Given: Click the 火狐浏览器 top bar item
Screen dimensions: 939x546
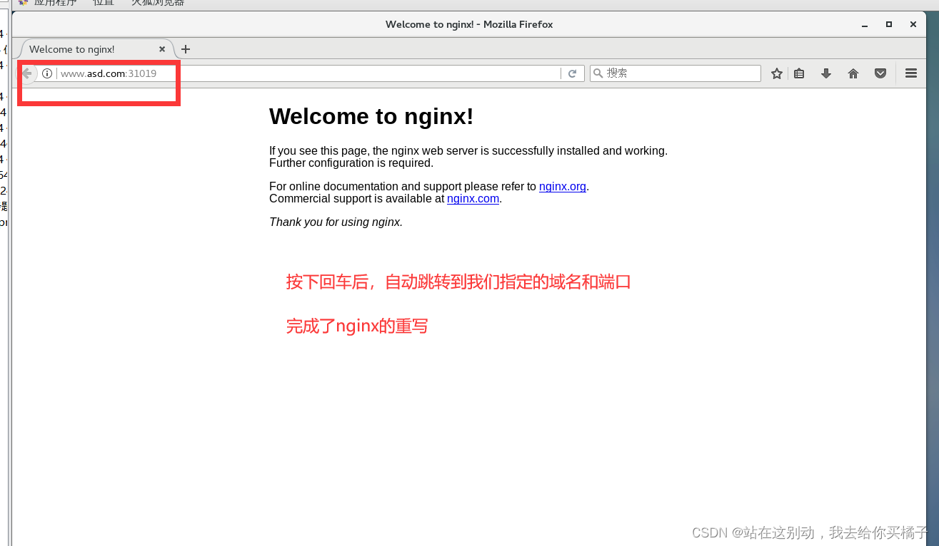Looking at the screenshot, I should click(158, 3).
